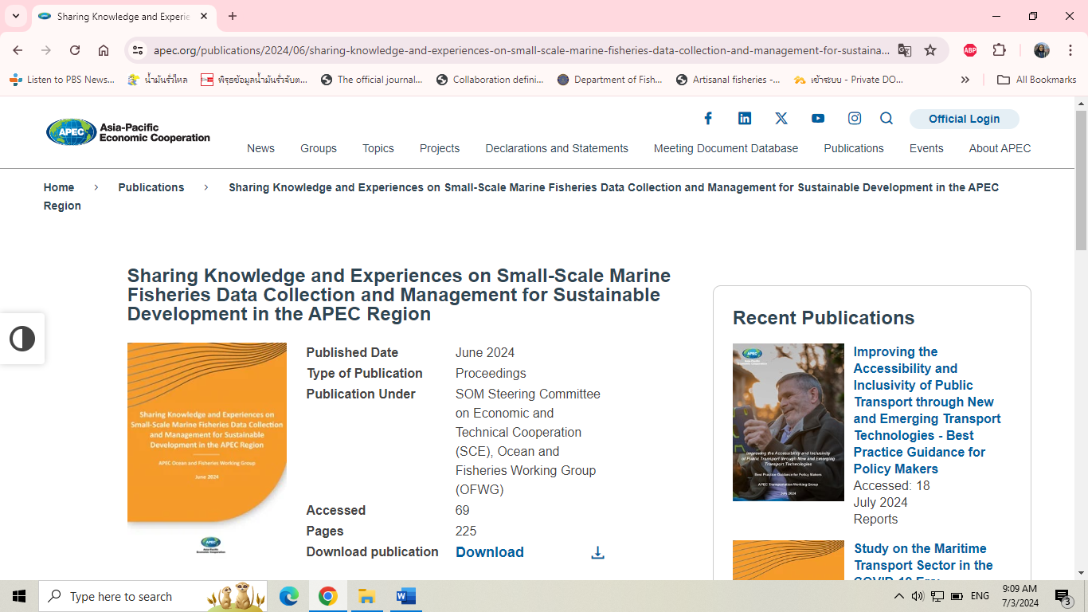Open the Department of Fish... bookmark
This screenshot has width=1088, height=612.
tap(610, 80)
